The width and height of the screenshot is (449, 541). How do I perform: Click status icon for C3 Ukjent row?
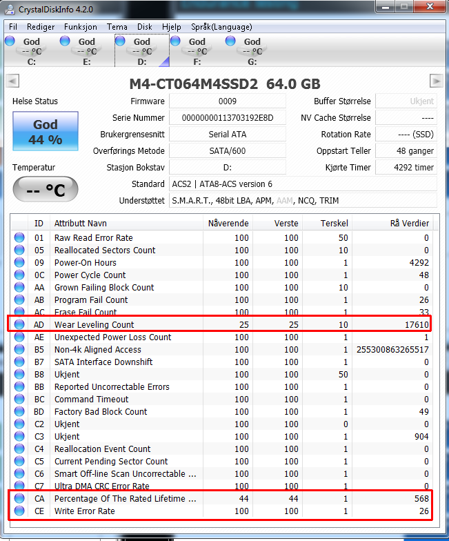(19, 436)
